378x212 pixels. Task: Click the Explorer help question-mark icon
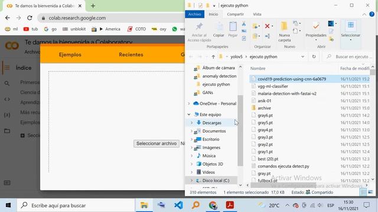coord(372,14)
